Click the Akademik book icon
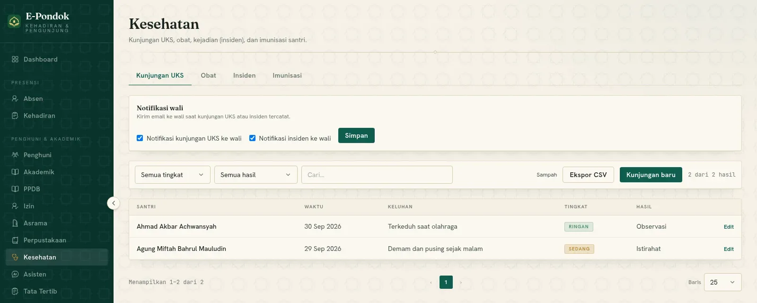Viewport: 757px width, 303px height. click(x=15, y=172)
